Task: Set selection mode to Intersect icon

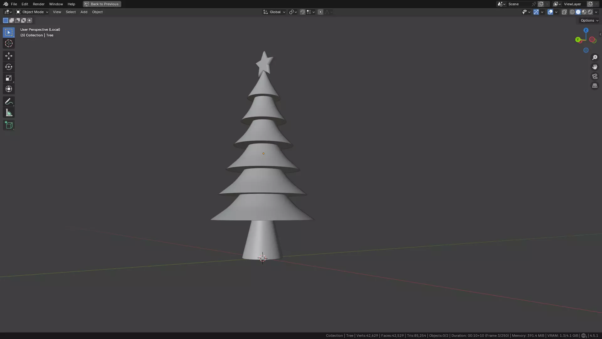Action: (x=29, y=20)
